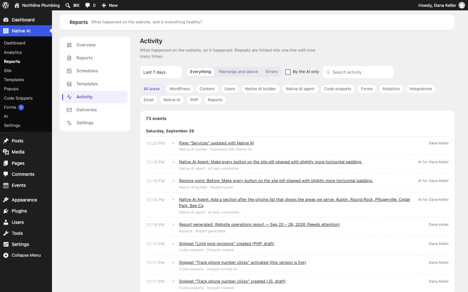
Task: Click the Plugins plug icon
Action: click(x=6, y=211)
